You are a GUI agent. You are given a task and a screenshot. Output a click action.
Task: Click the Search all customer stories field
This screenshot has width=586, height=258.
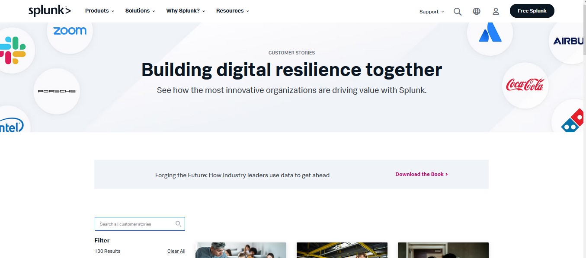click(136, 224)
